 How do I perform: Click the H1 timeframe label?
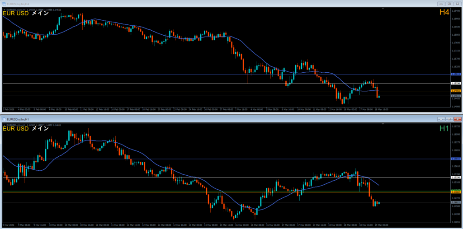click(444, 129)
